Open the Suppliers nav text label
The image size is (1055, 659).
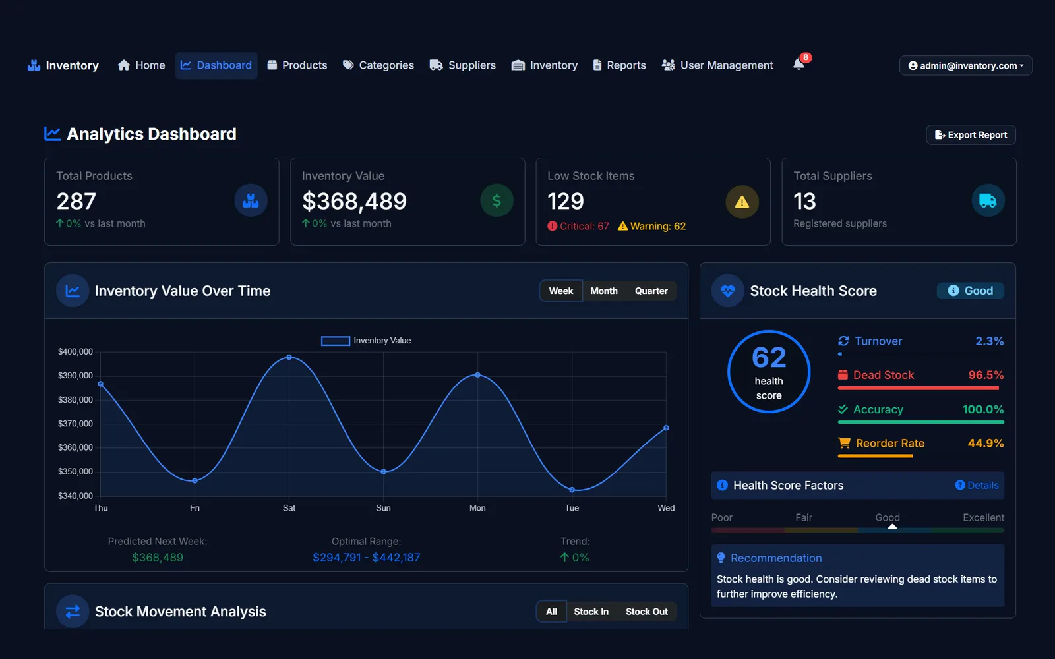(472, 65)
